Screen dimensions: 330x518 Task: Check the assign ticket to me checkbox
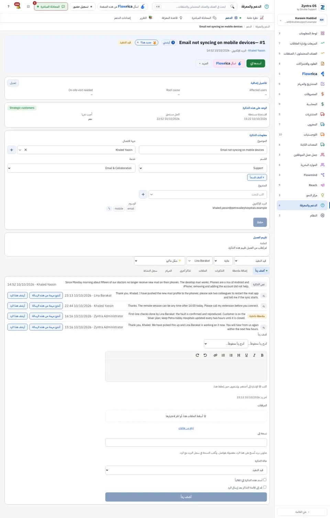(x=265, y=480)
